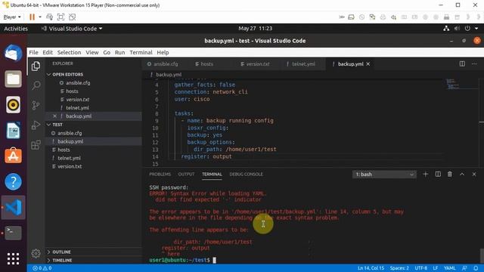Open Ubuntu Software from the dock
Screen dimensions: 484x272
pyautogui.click(x=13, y=156)
